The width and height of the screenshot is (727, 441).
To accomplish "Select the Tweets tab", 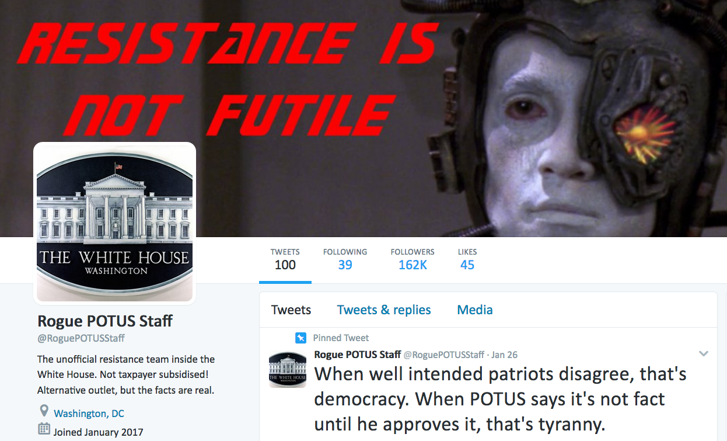I will click(x=291, y=310).
